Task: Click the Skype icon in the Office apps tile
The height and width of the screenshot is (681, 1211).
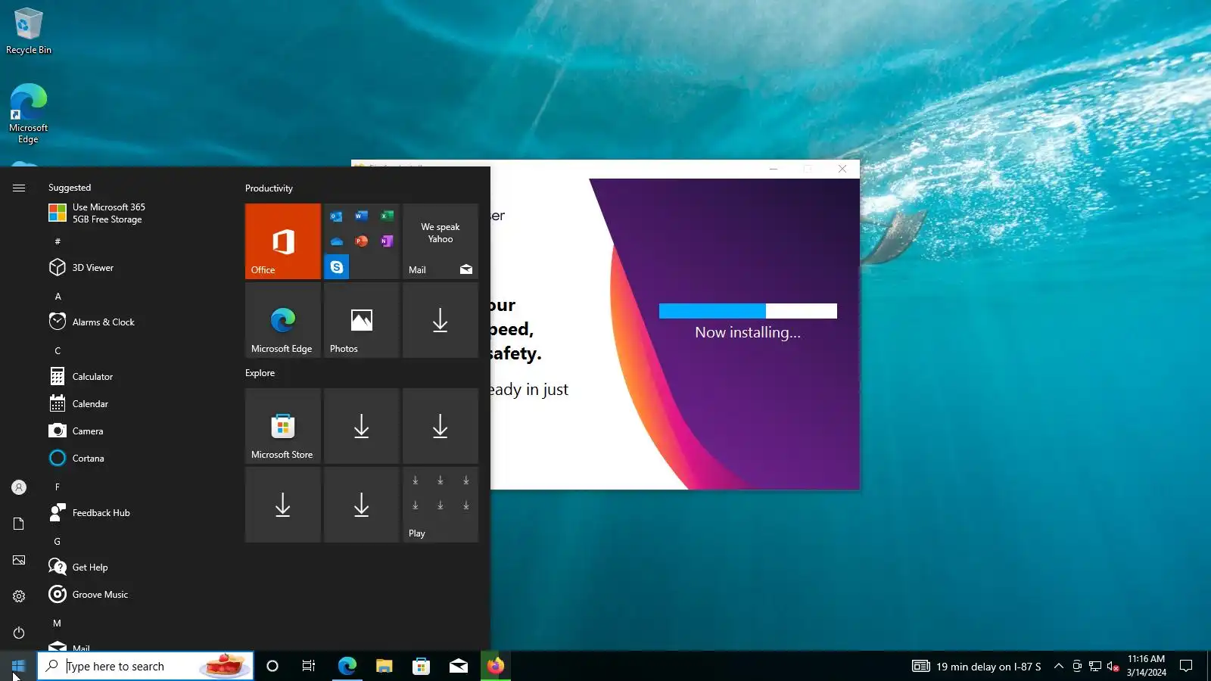Action: 337,267
